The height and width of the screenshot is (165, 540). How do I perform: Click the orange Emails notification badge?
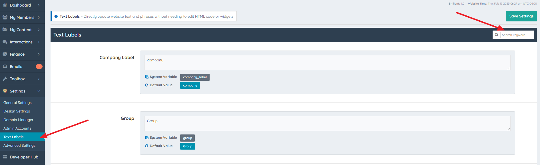(39, 67)
